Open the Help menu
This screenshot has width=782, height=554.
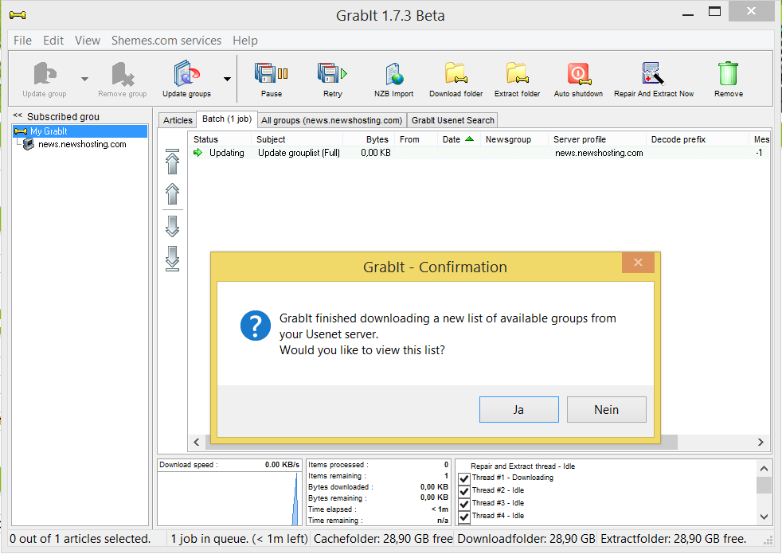tap(245, 41)
